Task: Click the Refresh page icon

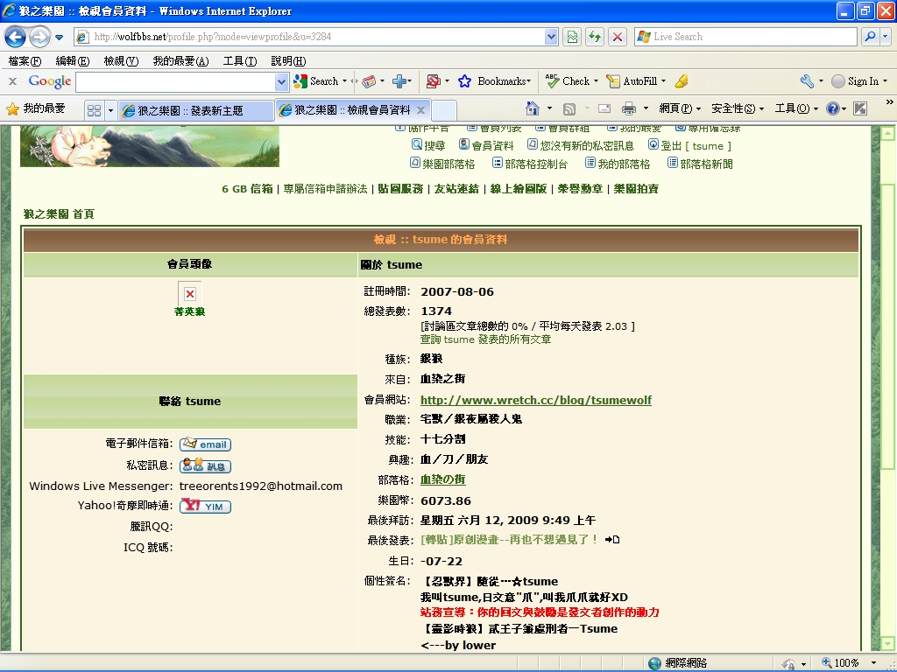Action: [x=595, y=37]
